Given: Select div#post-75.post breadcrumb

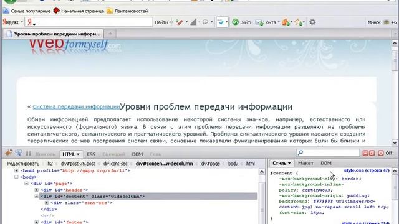Looking at the screenshot, I should tap(78, 164).
